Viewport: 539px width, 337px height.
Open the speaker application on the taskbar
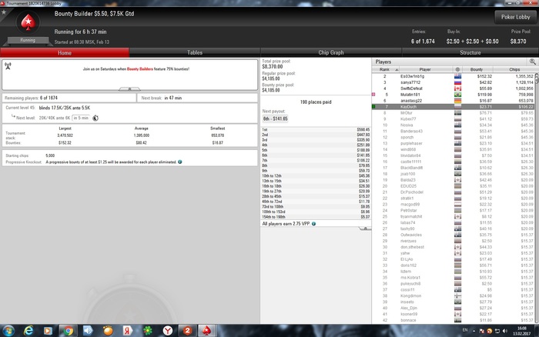click(x=88, y=331)
